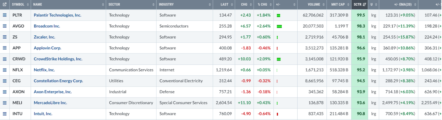Viewport: 442px width, 120px height.
Task: Click the 1.199 T market cap cell
Action: pyautogui.click(x=339, y=26)
